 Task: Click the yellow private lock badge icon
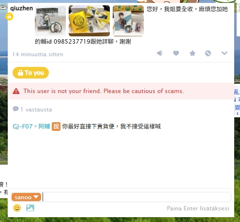point(9,16)
